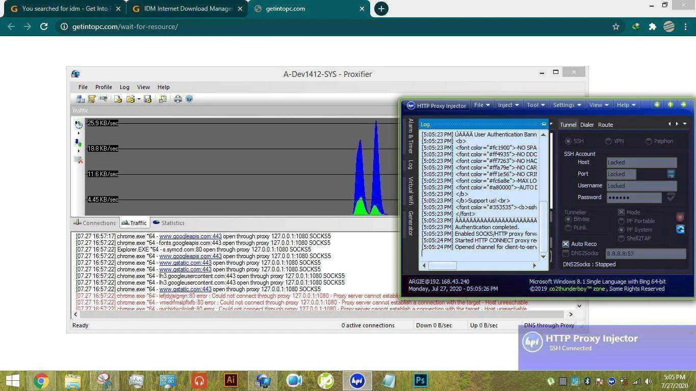696x391 pixels.
Task: Click the Chrome extensions puzzle icon
Action: pos(652,26)
